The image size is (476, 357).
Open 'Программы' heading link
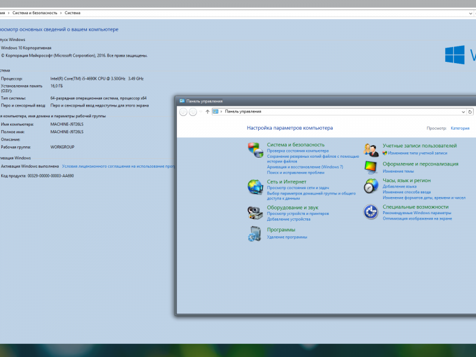[281, 230]
